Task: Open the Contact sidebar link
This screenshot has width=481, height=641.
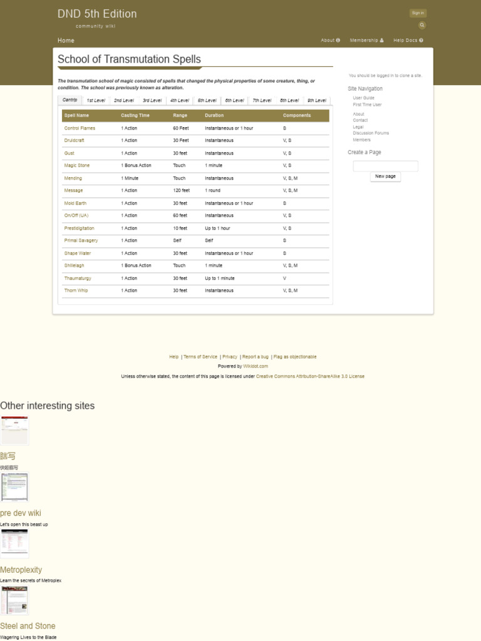Action: (360, 121)
